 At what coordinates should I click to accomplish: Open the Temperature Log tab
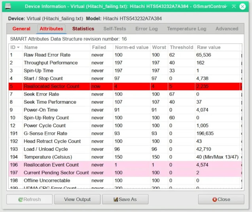[x=187, y=29]
